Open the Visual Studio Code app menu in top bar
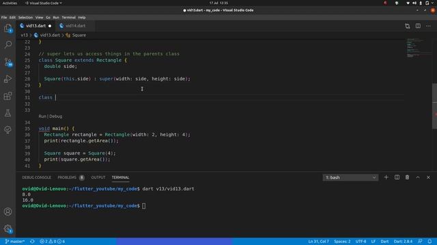The image size is (437, 245). [x=44, y=3]
